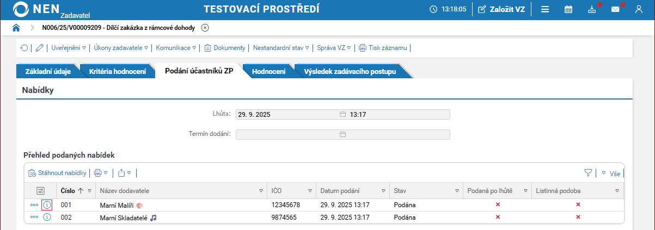Click Listinná podoba cross for Marní Malíři

(578, 204)
